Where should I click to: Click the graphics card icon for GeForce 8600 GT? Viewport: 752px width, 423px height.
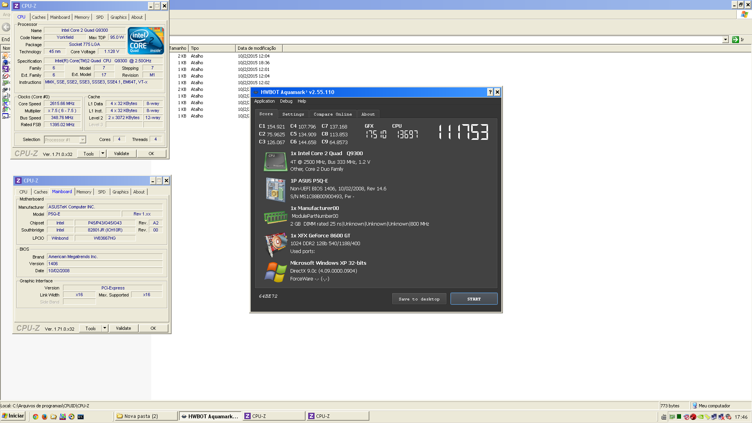(276, 244)
